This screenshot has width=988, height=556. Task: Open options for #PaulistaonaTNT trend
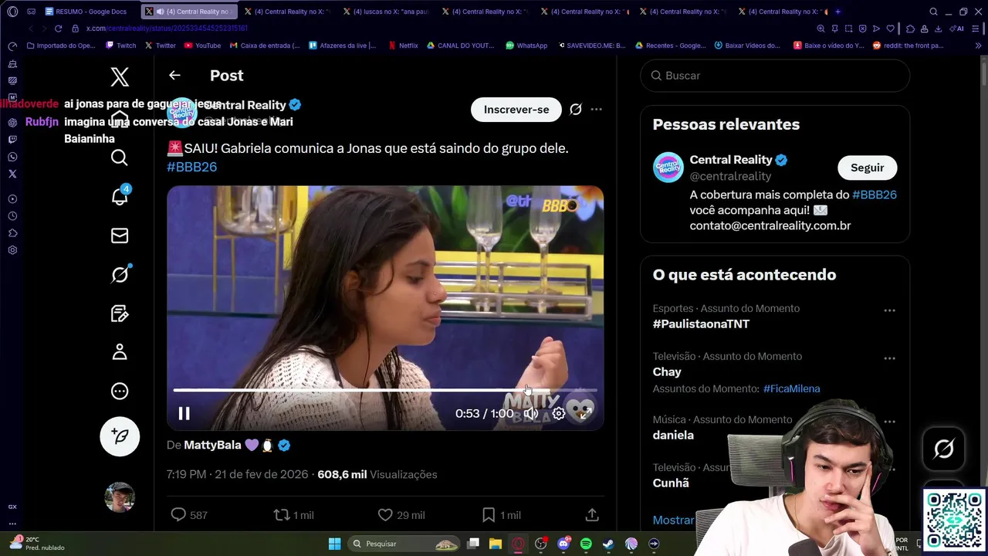tap(889, 310)
